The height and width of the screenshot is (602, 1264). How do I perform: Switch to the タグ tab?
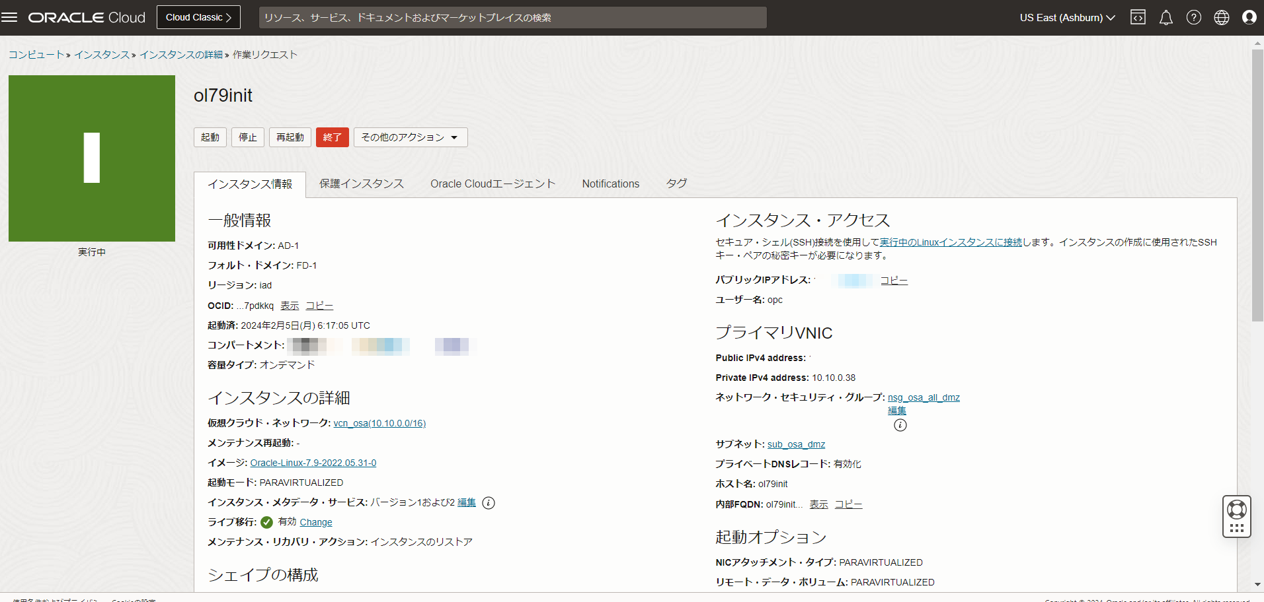pos(676,184)
